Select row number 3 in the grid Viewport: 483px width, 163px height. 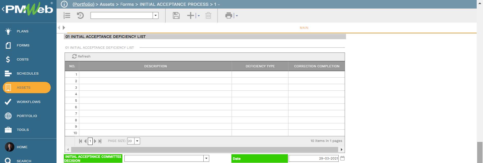72,87
